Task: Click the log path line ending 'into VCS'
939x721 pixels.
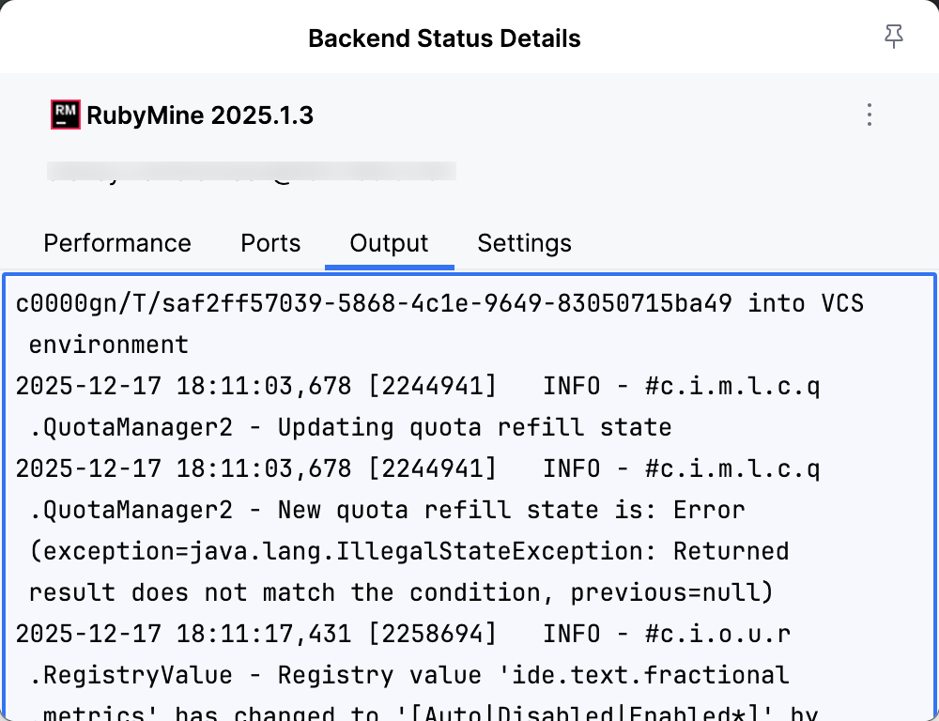Action: (x=439, y=303)
